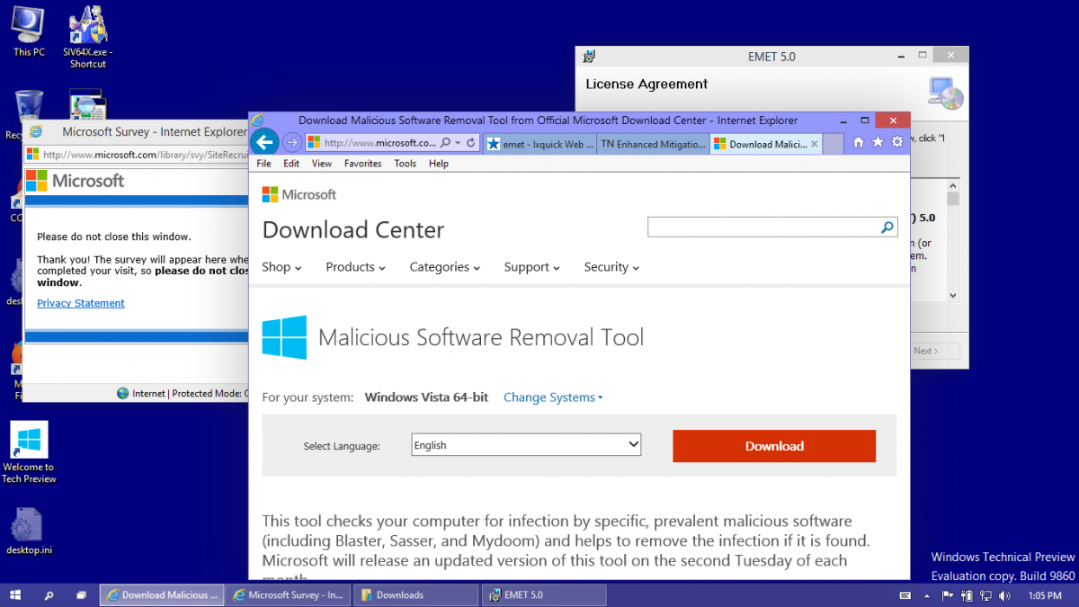This screenshot has height=607, width=1079.
Task: Open the Help menu
Action: tap(439, 164)
